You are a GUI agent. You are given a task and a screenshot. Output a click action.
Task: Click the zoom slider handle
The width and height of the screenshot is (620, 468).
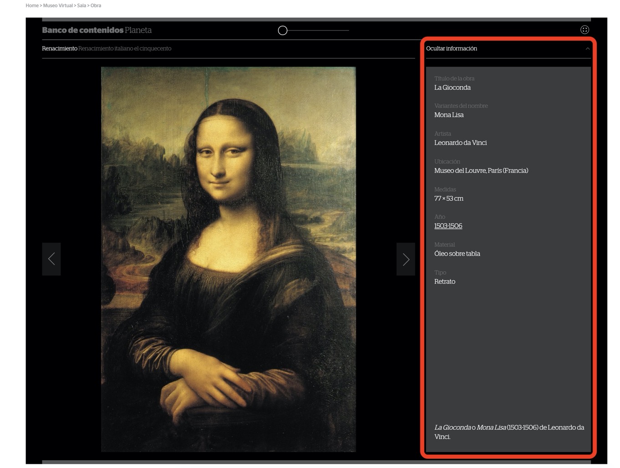click(283, 31)
